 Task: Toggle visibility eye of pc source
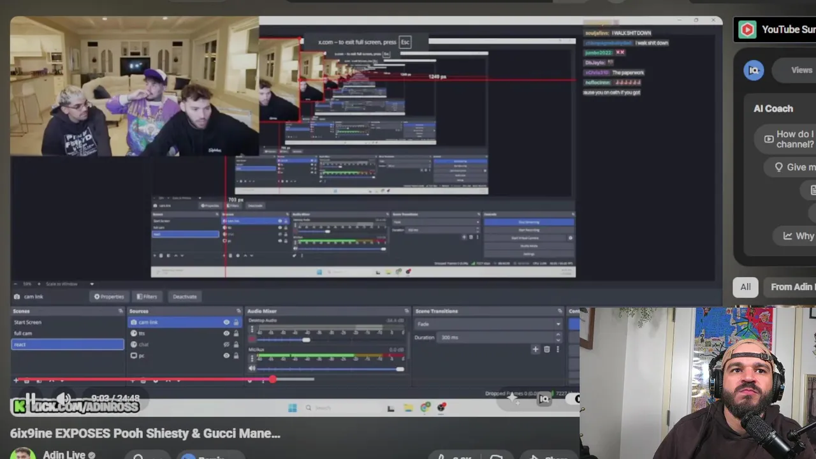[226, 356]
